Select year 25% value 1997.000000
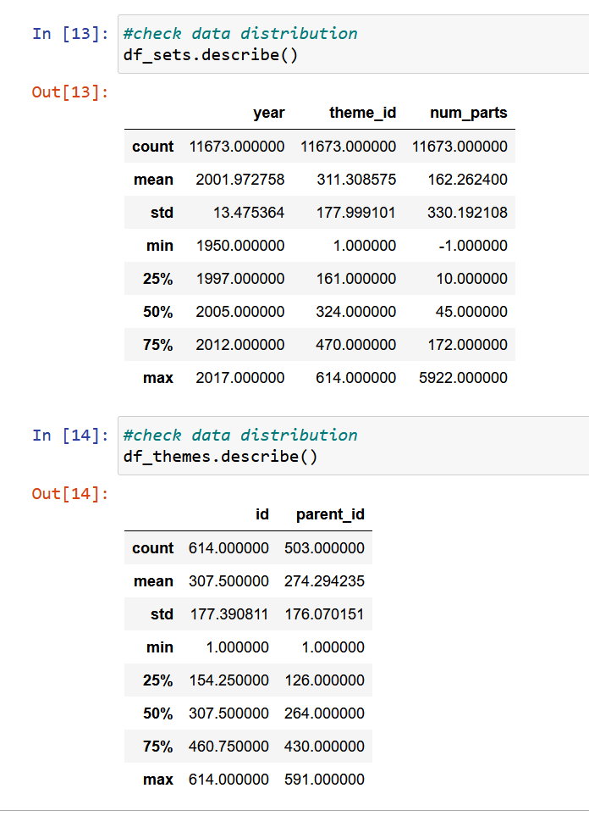This screenshot has width=589, height=816. [x=240, y=279]
